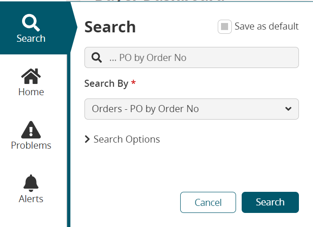
Task: Tick the Save as default checkbox
Action: 225,27
